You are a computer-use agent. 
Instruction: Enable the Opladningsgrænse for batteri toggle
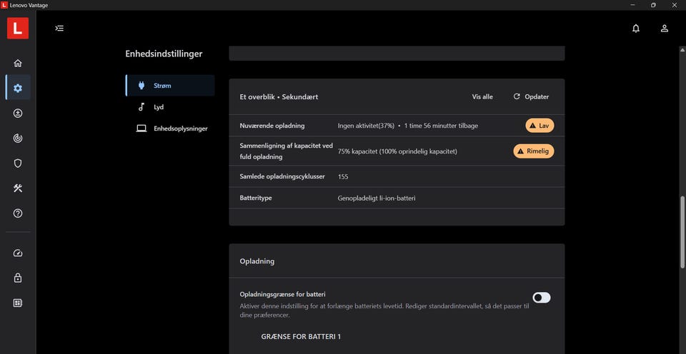[x=542, y=298]
